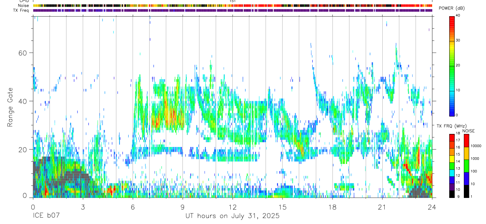This screenshot has width=486, height=224.
Task: Click the 15 tick label on time axis
Action: point(283,207)
